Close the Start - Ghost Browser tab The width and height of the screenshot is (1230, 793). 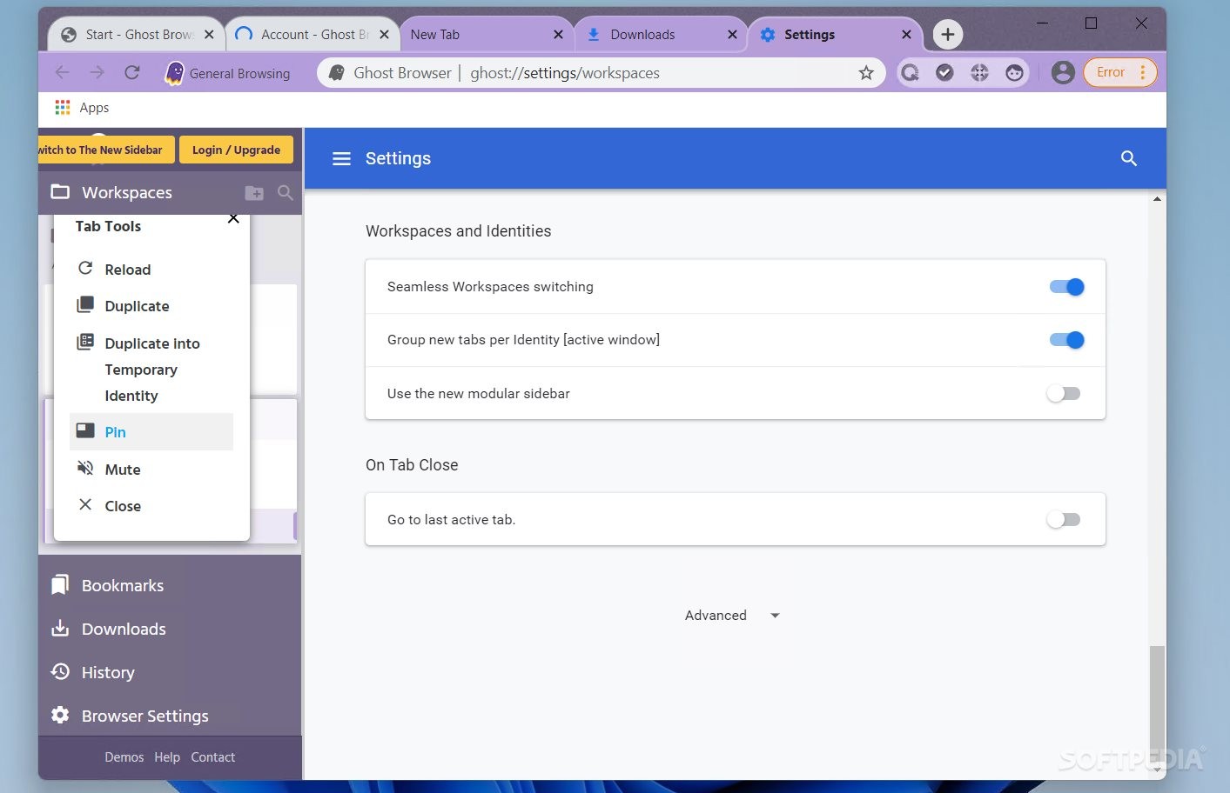pyautogui.click(x=209, y=35)
